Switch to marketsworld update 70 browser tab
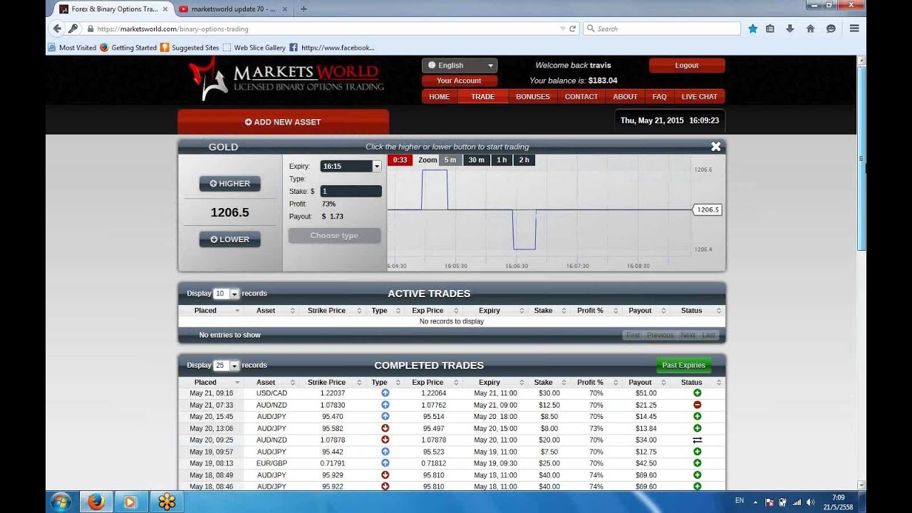Image resolution: width=912 pixels, height=513 pixels. [x=234, y=9]
